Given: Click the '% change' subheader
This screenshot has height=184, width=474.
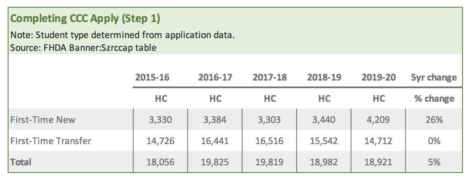Looking at the screenshot, I should [434, 99].
